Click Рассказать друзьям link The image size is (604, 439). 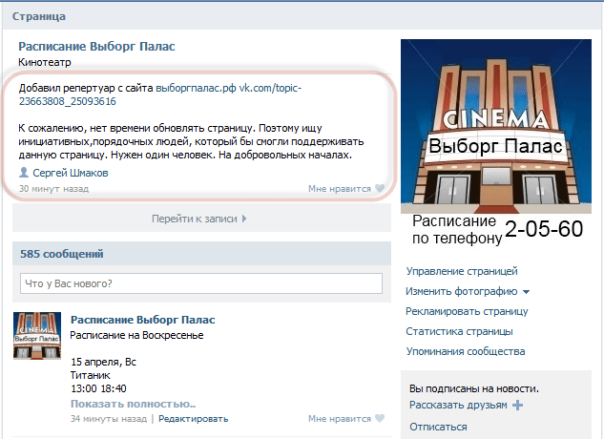click(x=458, y=405)
